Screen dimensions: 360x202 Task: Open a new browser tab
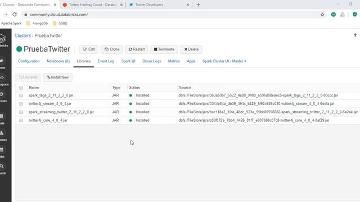(198, 4)
